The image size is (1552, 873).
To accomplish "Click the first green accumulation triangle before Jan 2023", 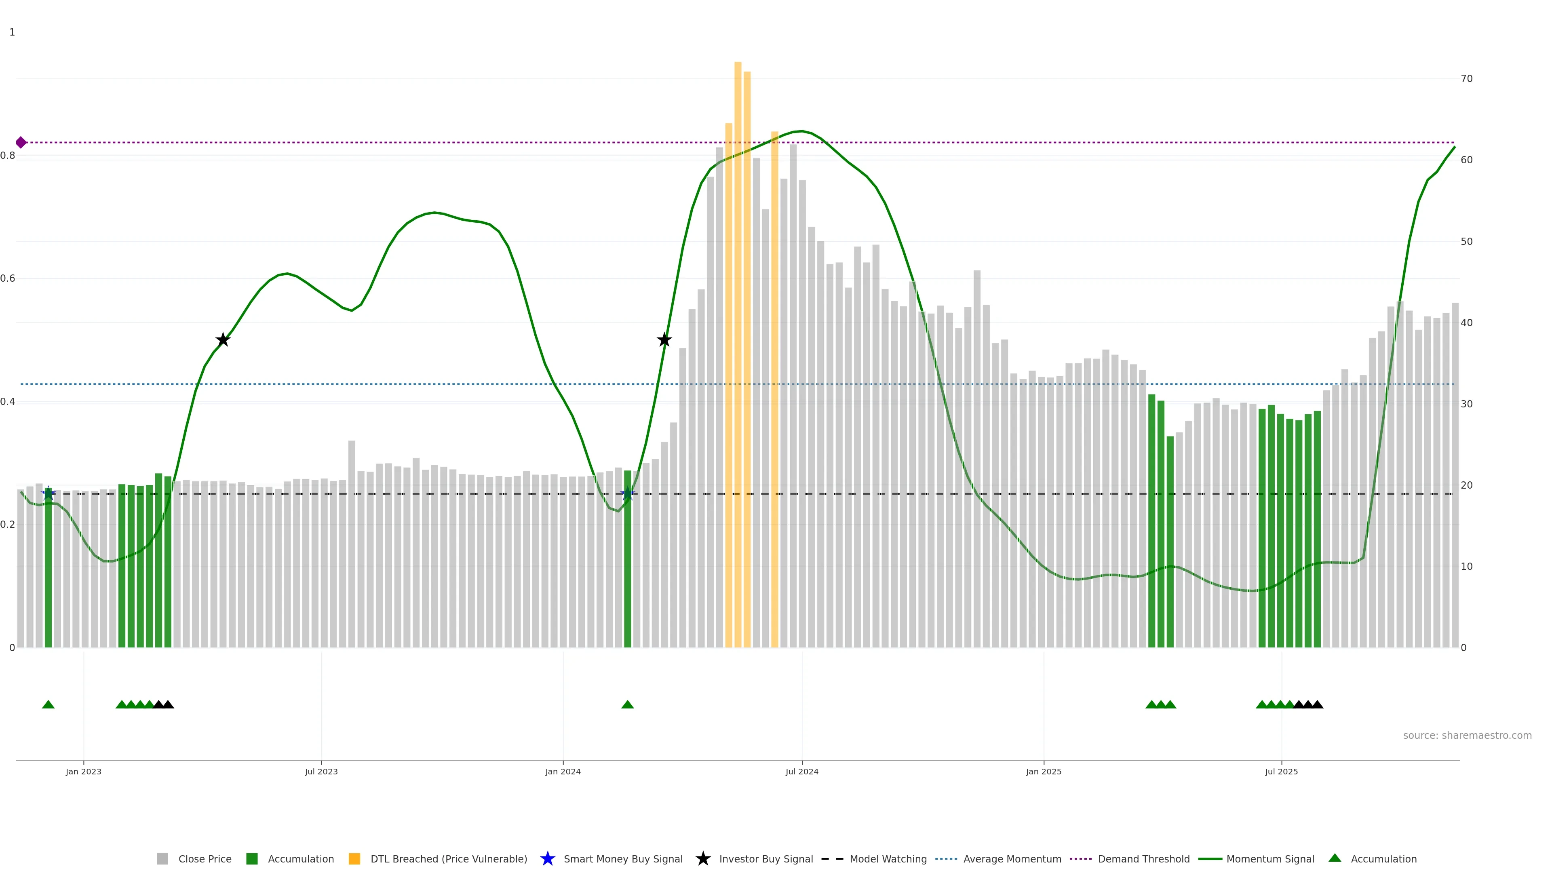I will (48, 704).
